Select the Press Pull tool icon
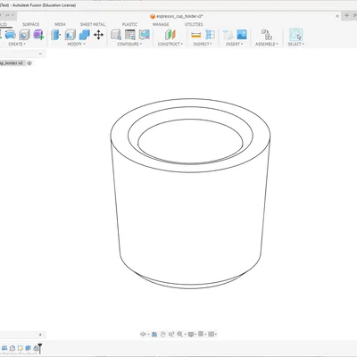The width and height of the screenshot is (357, 357). 56,35
